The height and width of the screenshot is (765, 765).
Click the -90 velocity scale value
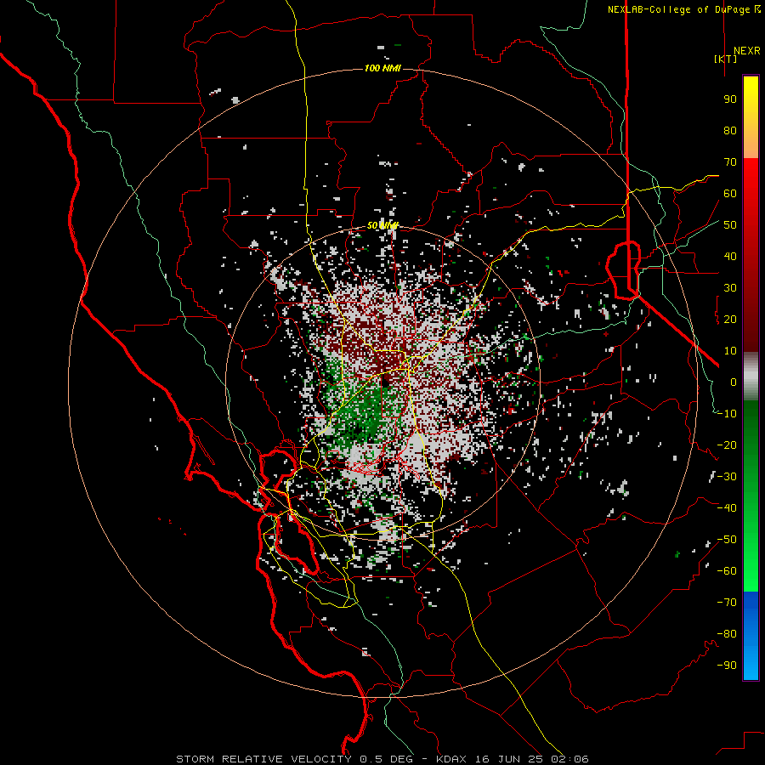[727, 666]
